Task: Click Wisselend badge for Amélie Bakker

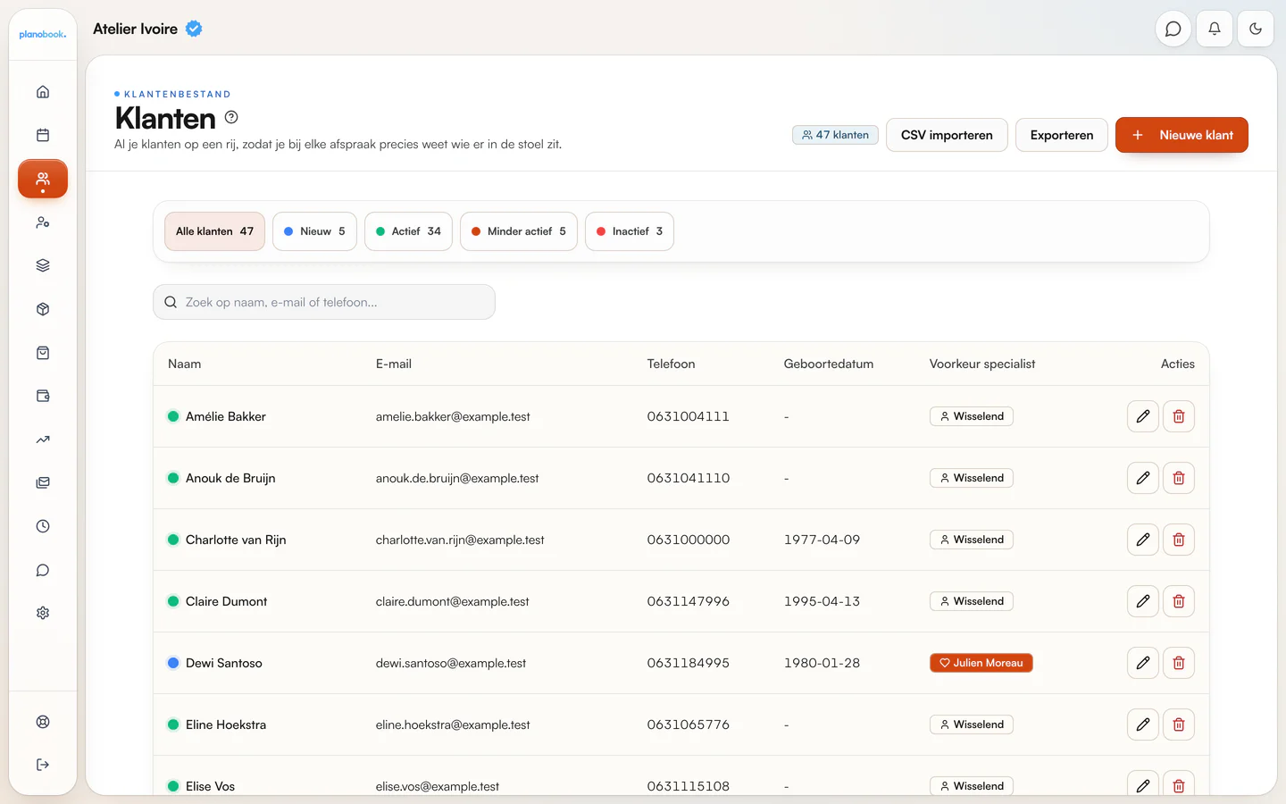Action: coord(971,416)
